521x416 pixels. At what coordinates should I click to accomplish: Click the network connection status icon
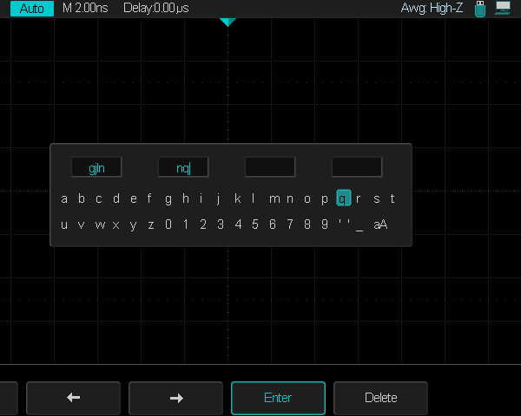(503, 8)
